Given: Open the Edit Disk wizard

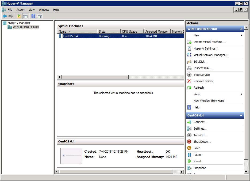Looking at the screenshot, I should [201, 62].
